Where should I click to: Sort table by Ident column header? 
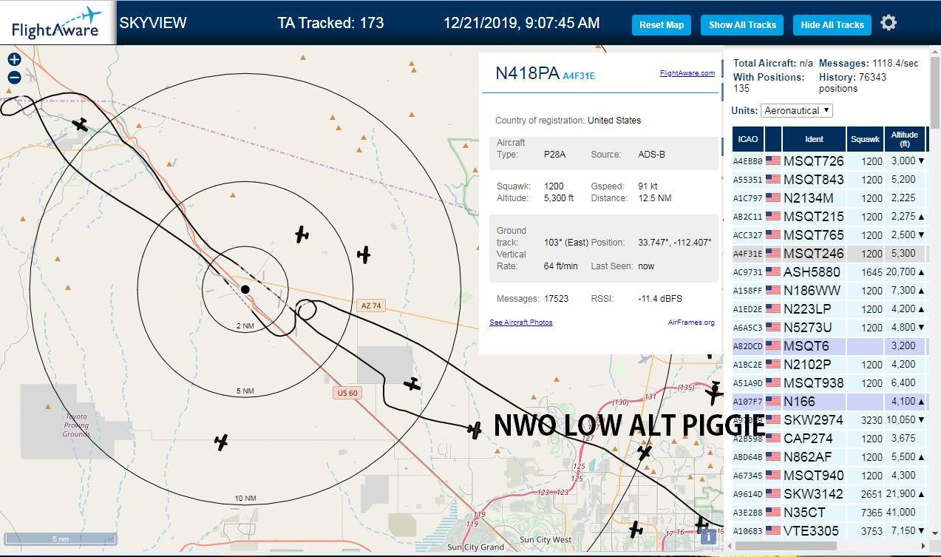click(815, 139)
